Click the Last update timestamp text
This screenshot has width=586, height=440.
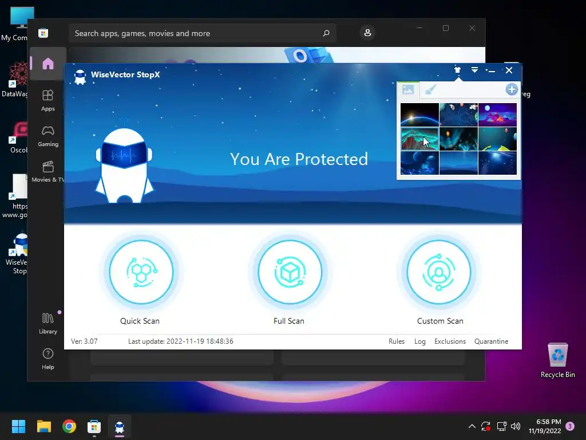click(x=180, y=341)
